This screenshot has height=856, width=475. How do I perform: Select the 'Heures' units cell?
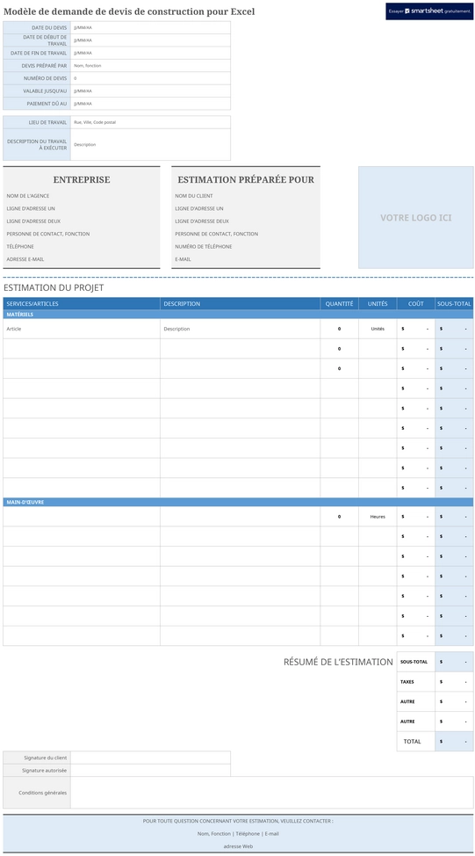[x=378, y=517]
